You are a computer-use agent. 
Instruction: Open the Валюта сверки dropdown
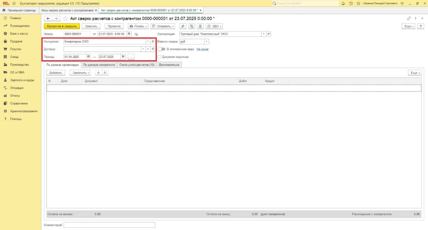click(x=206, y=42)
